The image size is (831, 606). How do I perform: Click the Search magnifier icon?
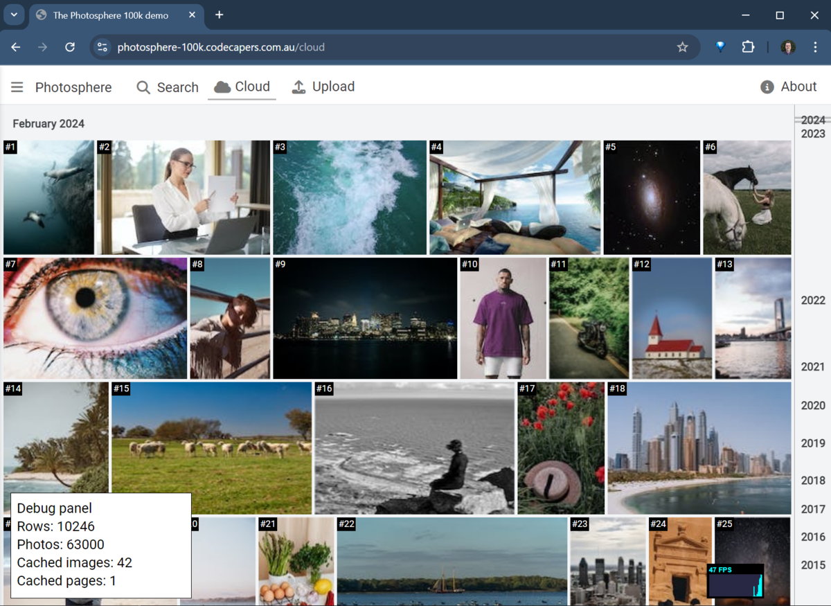(143, 87)
